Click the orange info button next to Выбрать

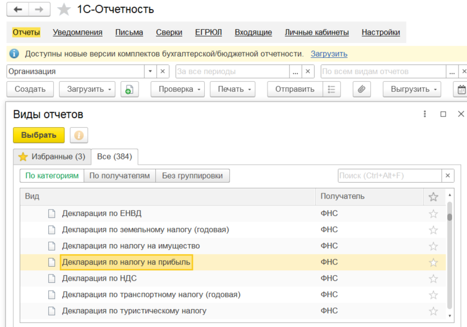click(79, 135)
